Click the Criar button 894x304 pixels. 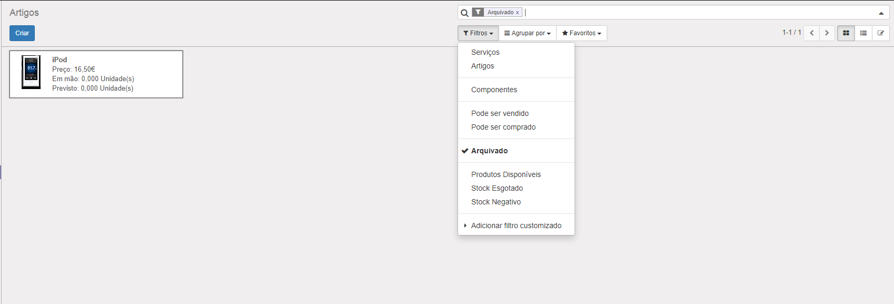(22, 33)
